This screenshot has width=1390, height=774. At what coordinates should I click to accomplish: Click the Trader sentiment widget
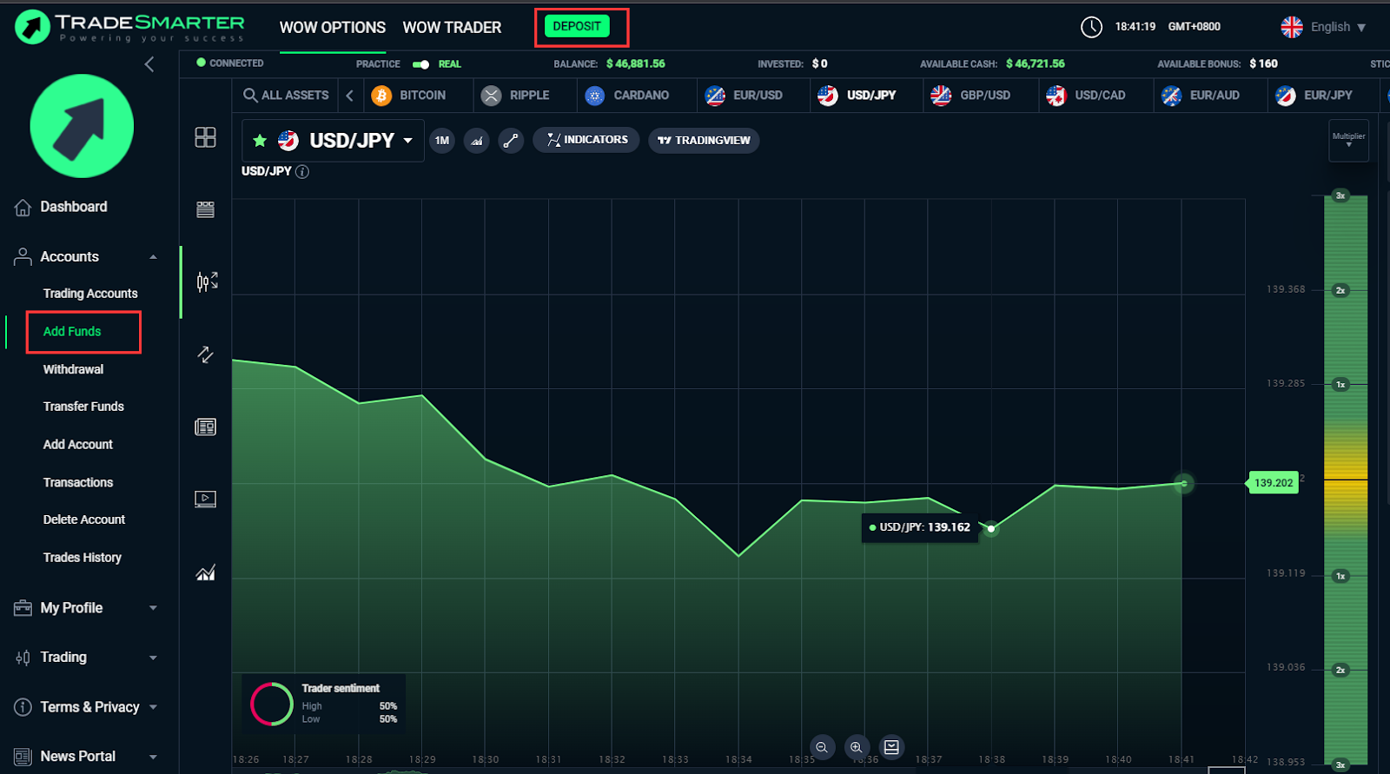point(323,704)
